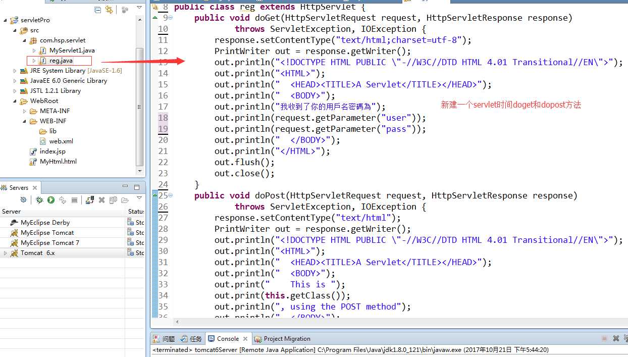The height and width of the screenshot is (357, 628).
Task: Click the deploy/add deployments icon
Action: (90, 200)
